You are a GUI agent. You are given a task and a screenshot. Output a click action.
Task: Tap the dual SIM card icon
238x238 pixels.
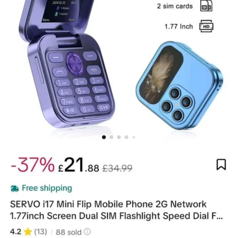pos(206,7)
